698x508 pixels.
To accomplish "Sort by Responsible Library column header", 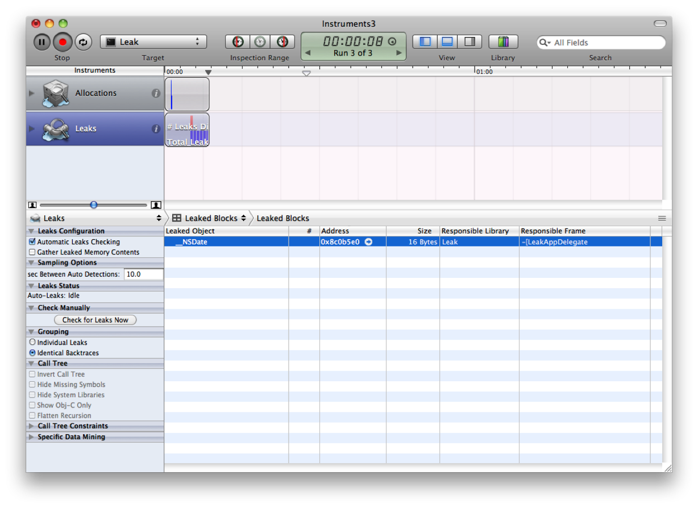I will pyautogui.click(x=479, y=231).
